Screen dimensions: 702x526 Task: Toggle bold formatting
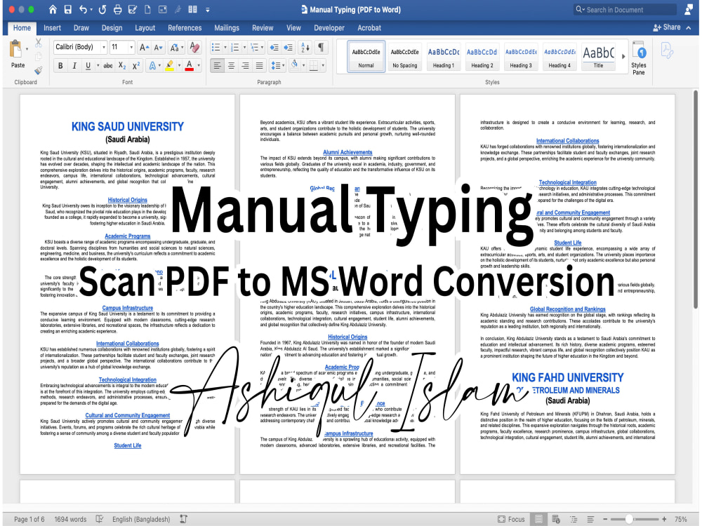60,66
